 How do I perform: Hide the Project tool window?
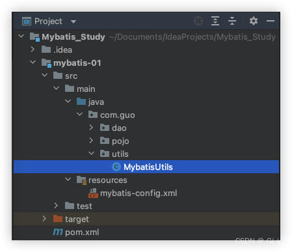(271, 21)
